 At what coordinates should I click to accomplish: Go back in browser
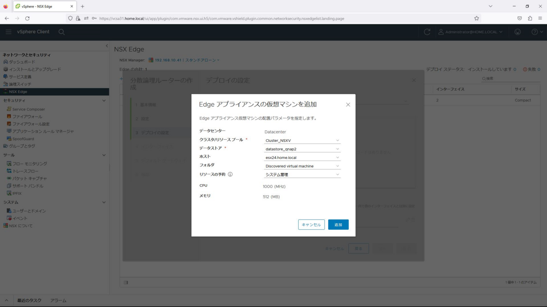7,18
